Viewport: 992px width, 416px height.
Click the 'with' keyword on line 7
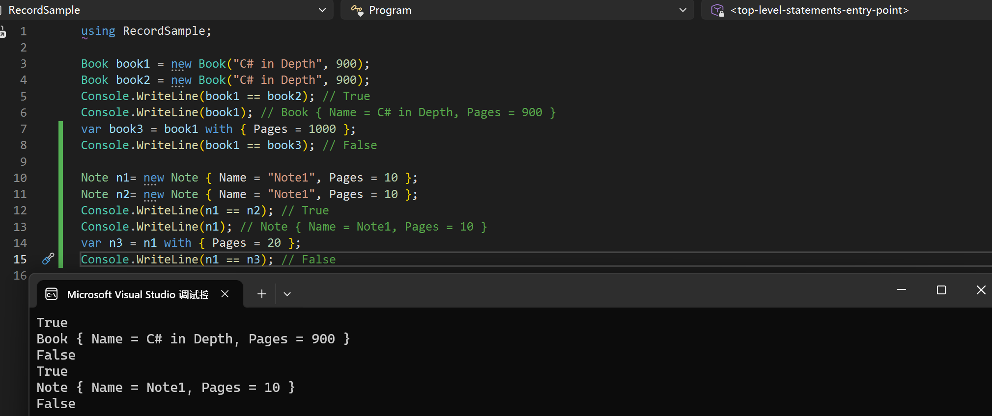219,129
